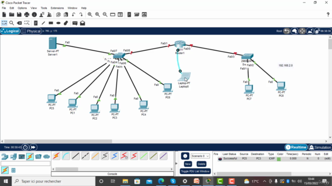Click the Undo arrow in toolbar
This screenshot has width=332, height=186.
(x=74, y=14)
